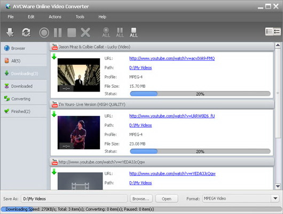
Task: Open the rYEDA3JcQqw YouTube URL link
Action: click(x=172, y=173)
